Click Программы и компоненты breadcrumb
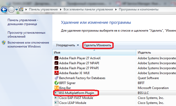Viewport: 176px width, 106px height. 139,9
